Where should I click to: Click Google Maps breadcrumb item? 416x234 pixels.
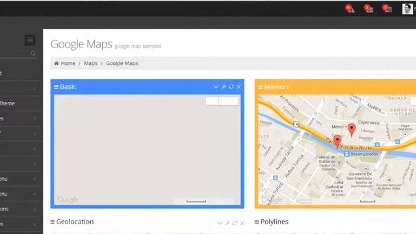(x=122, y=63)
